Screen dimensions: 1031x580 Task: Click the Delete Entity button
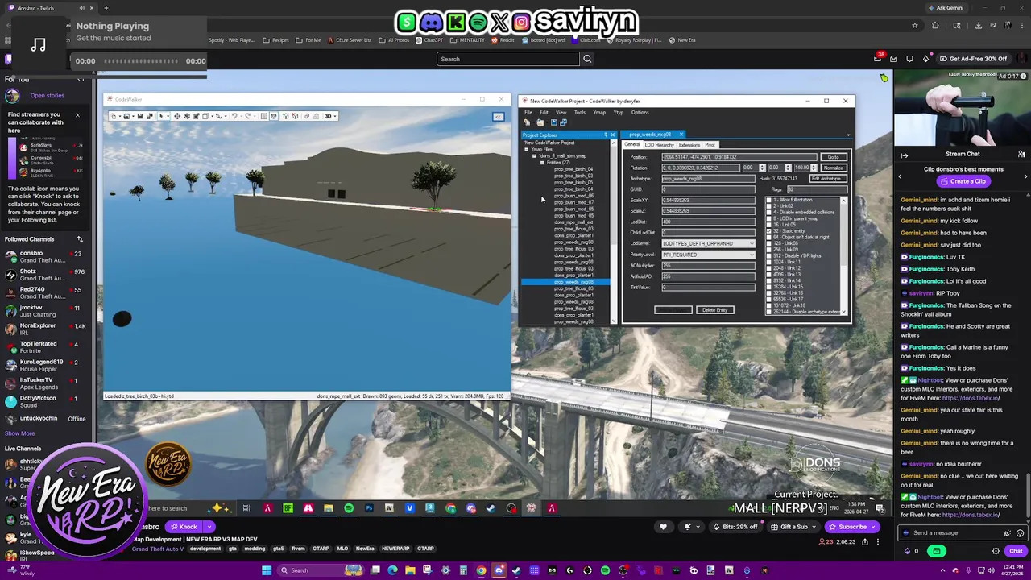[715, 310]
